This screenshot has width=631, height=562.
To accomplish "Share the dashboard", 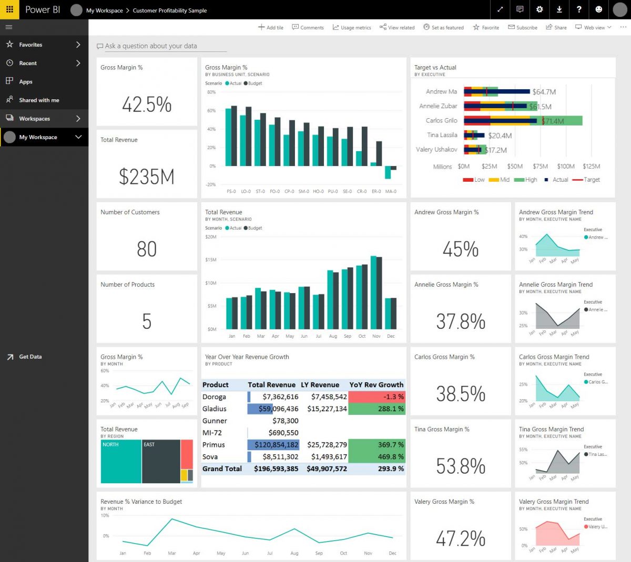I will pyautogui.click(x=556, y=27).
